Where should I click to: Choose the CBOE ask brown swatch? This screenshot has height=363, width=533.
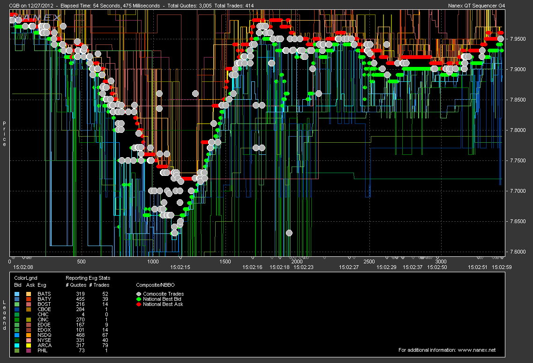[29, 309]
